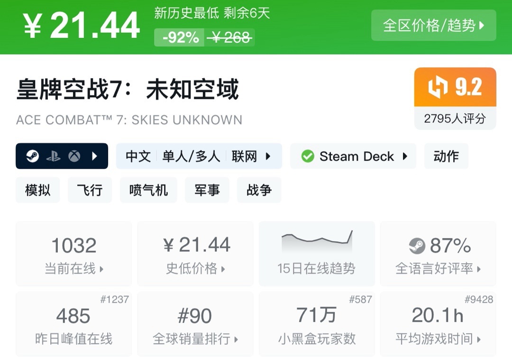Expand the 中文 单人/多人 联网 details

coord(268,156)
